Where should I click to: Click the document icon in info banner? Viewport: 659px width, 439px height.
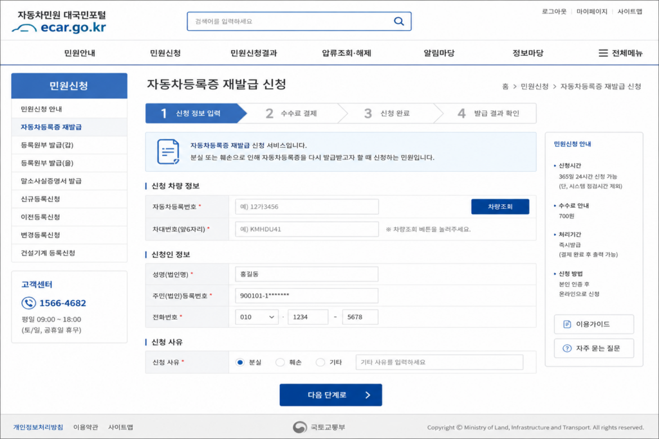[168, 152]
